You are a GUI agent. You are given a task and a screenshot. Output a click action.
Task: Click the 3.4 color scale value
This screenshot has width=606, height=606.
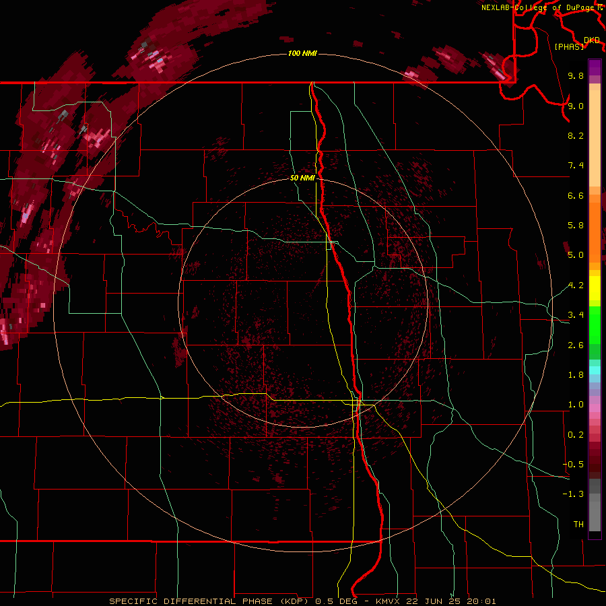click(576, 315)
